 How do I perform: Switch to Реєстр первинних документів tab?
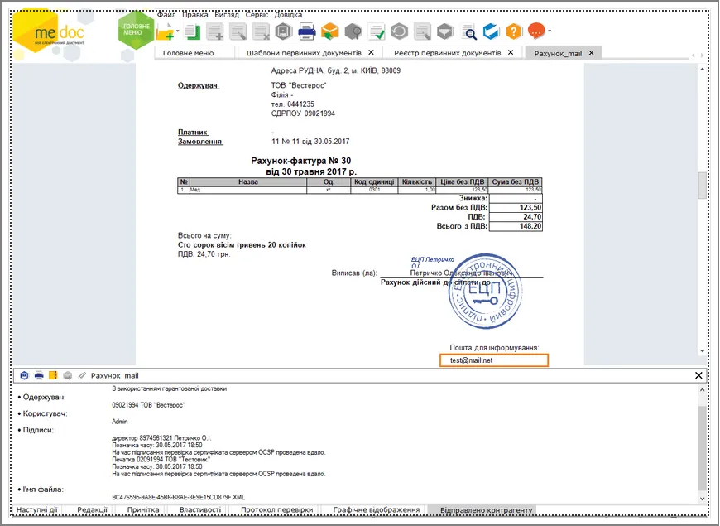447,53
